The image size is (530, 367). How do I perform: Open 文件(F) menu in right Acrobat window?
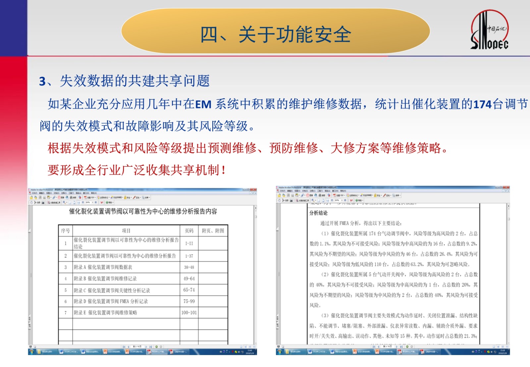283,191
